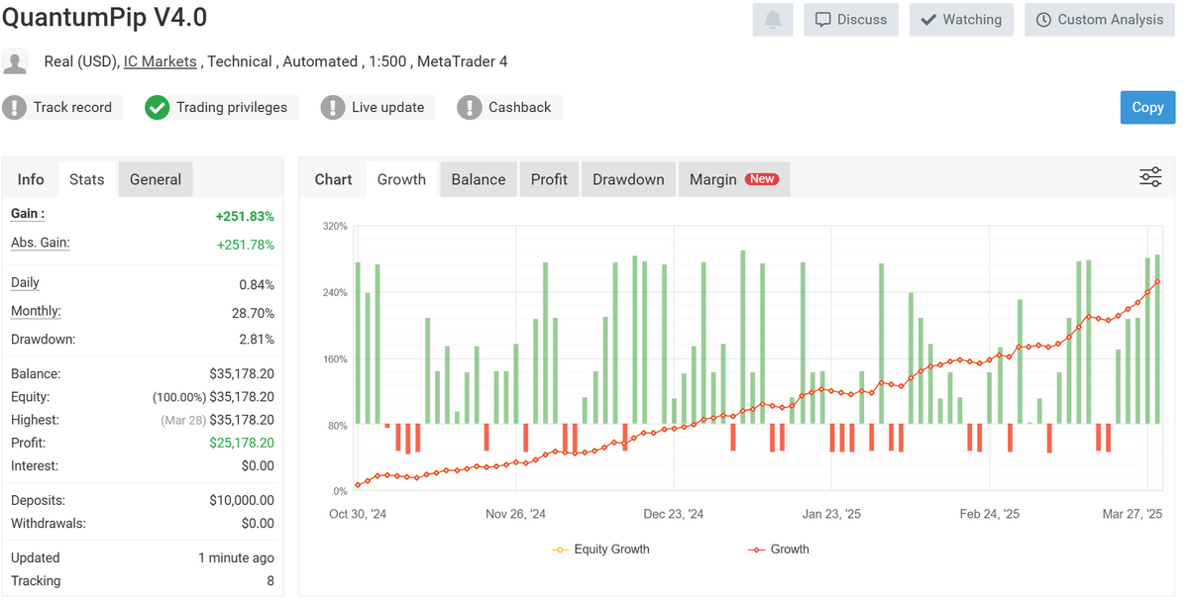Viewport: 1189px width, 603px height.
Task: Click the green Trading privileges checkmark icon
Action: pos(158,108)
